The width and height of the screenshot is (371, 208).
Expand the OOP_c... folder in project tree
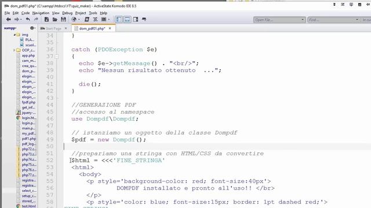(14, 50)
